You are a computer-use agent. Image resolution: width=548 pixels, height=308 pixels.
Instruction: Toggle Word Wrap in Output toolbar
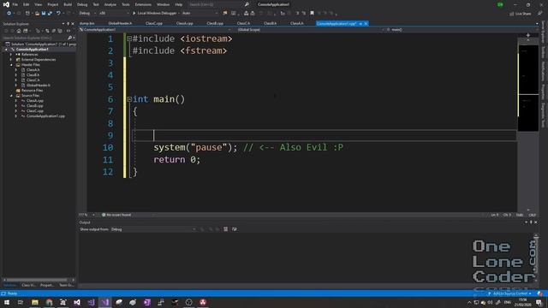coord(234,229)
